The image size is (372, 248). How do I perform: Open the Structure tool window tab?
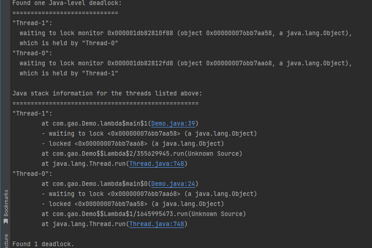click(x=6, y=241)
